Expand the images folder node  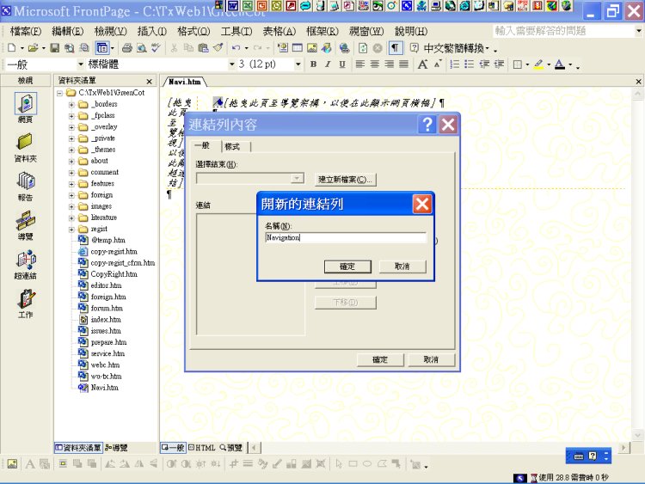[72, 206]
